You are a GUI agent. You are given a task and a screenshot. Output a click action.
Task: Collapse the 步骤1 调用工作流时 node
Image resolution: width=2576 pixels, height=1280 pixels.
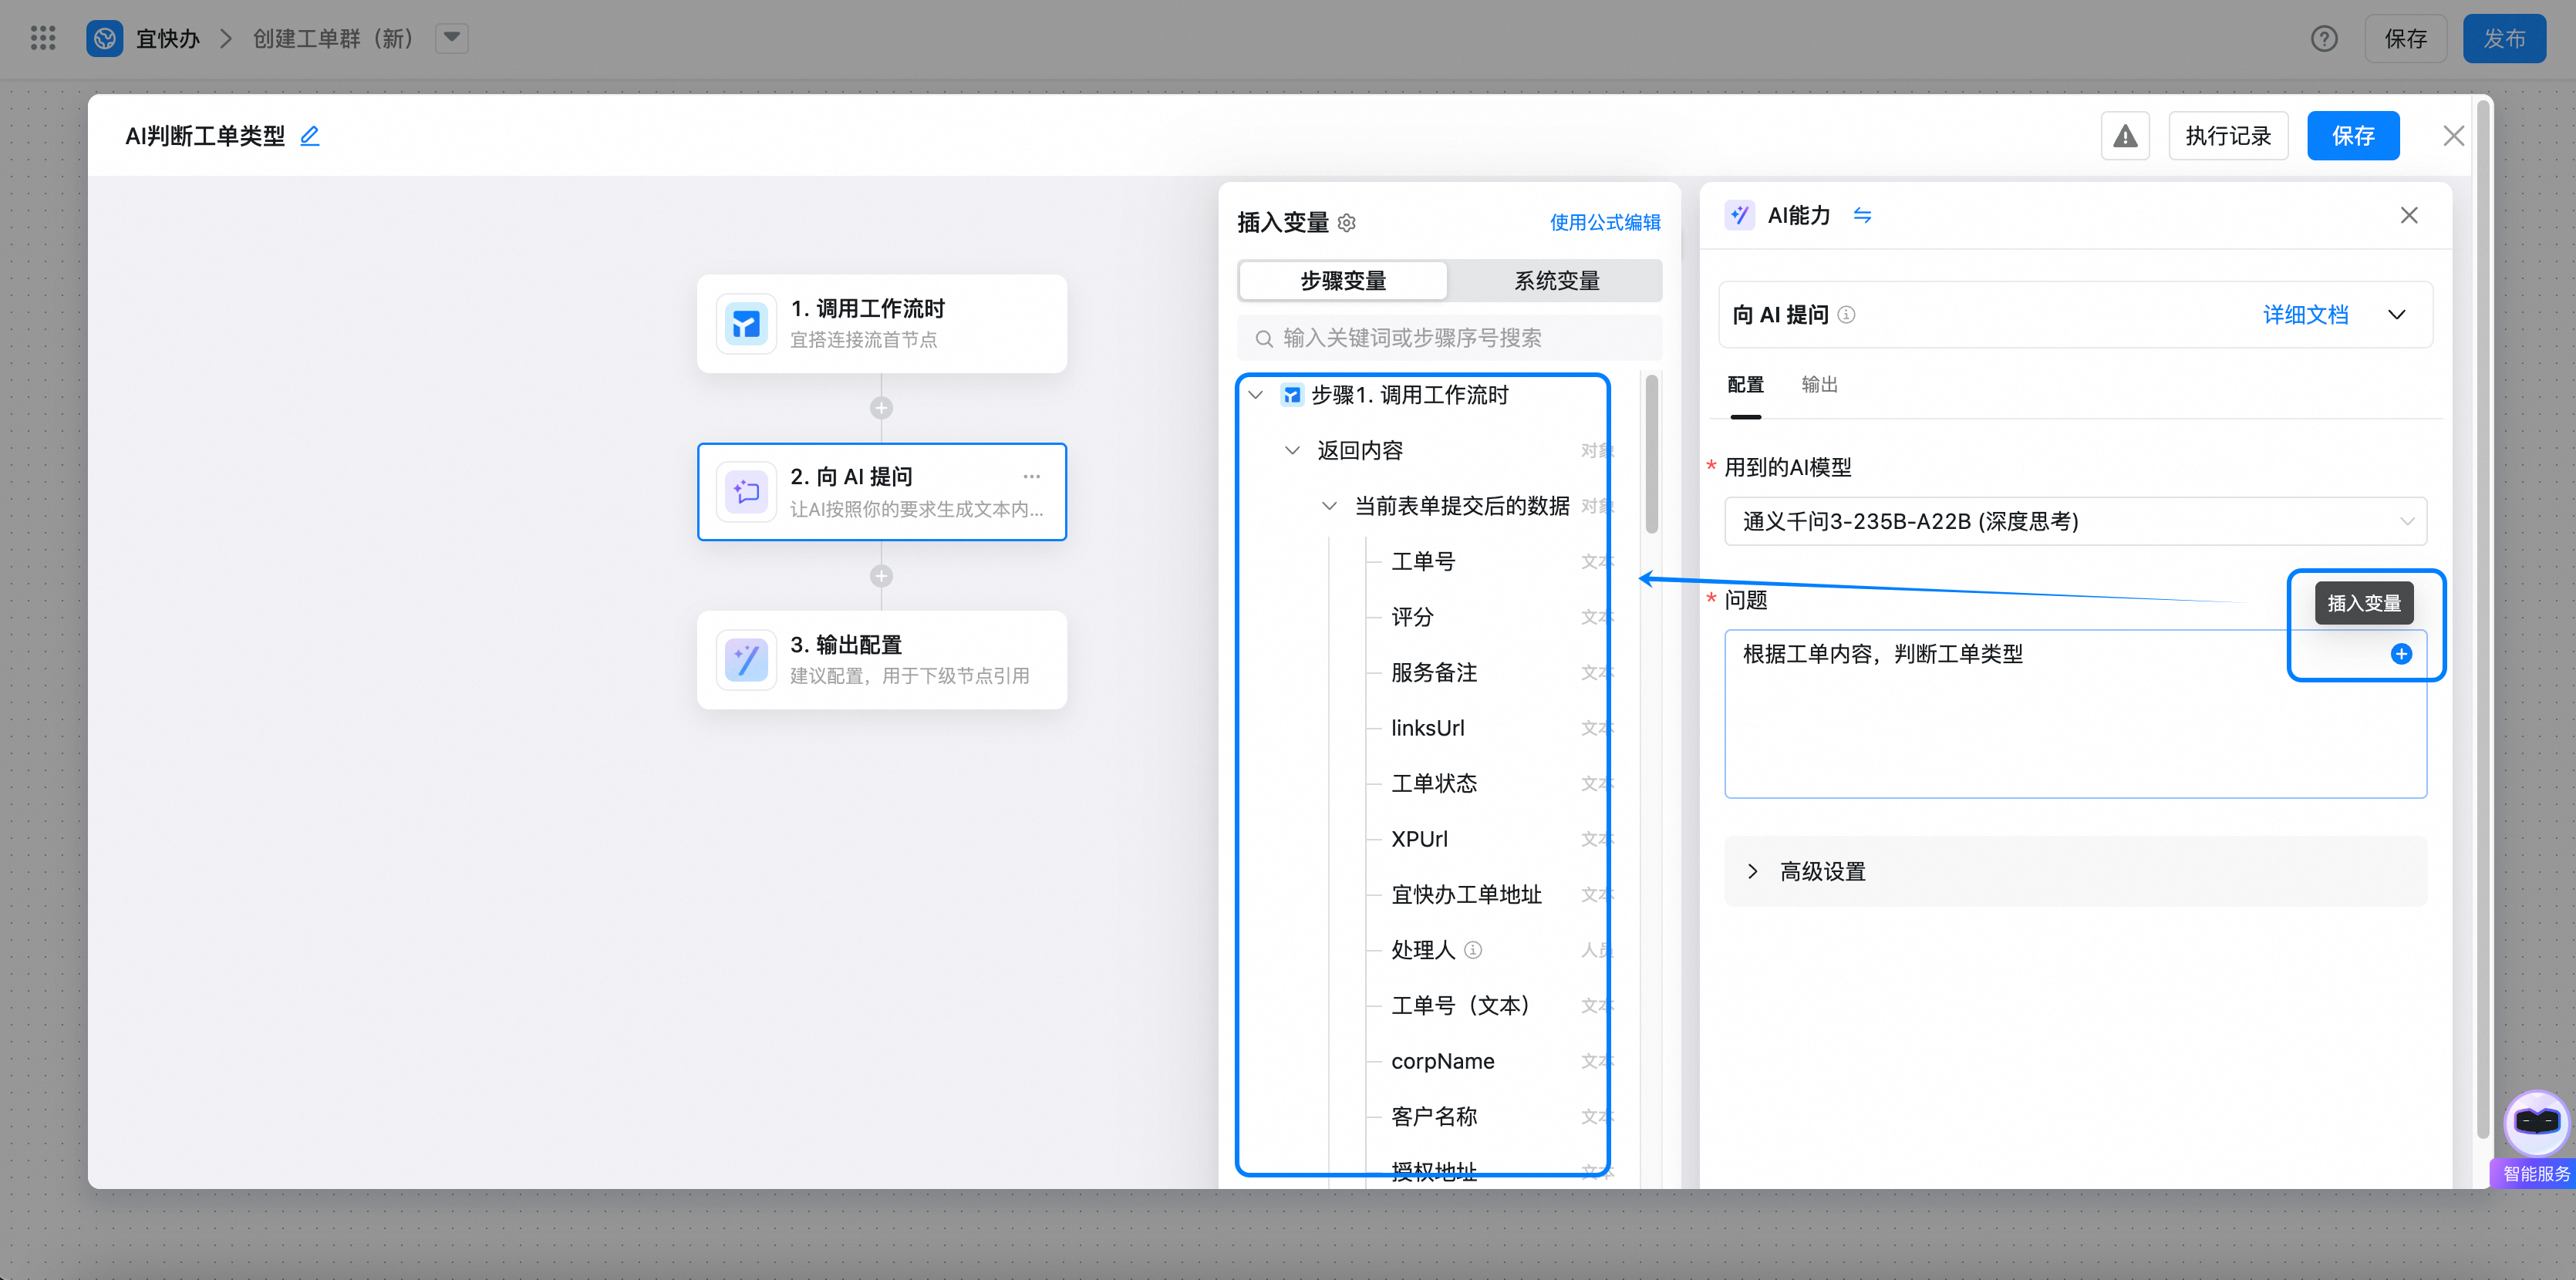(1256, 395)
